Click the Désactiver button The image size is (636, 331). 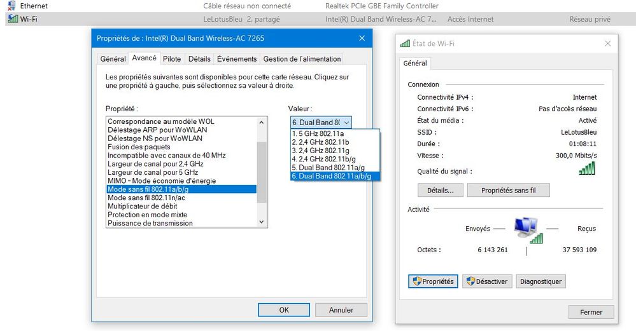point(487,281)
